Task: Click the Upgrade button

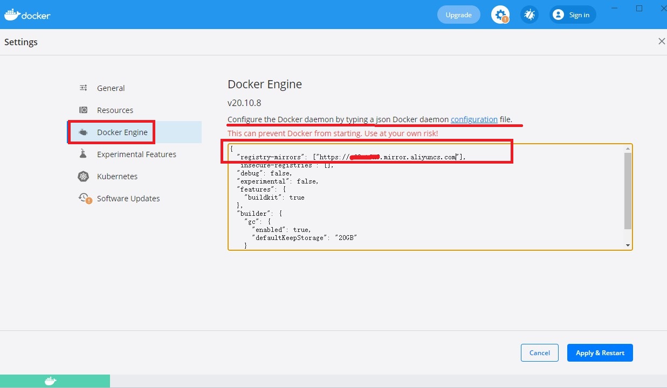Action: 459,15
